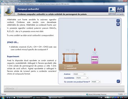Switch to 'Chimie : Compuși...' taskbar window

tap(40, 97)
